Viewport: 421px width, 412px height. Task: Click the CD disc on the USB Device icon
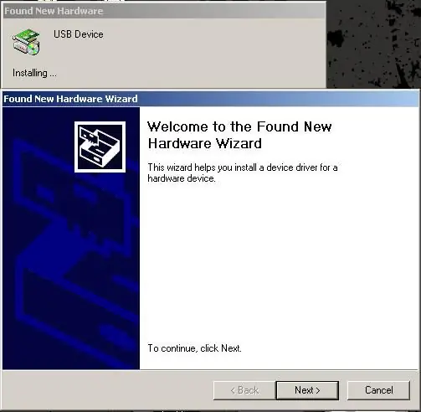click(33, 49)
